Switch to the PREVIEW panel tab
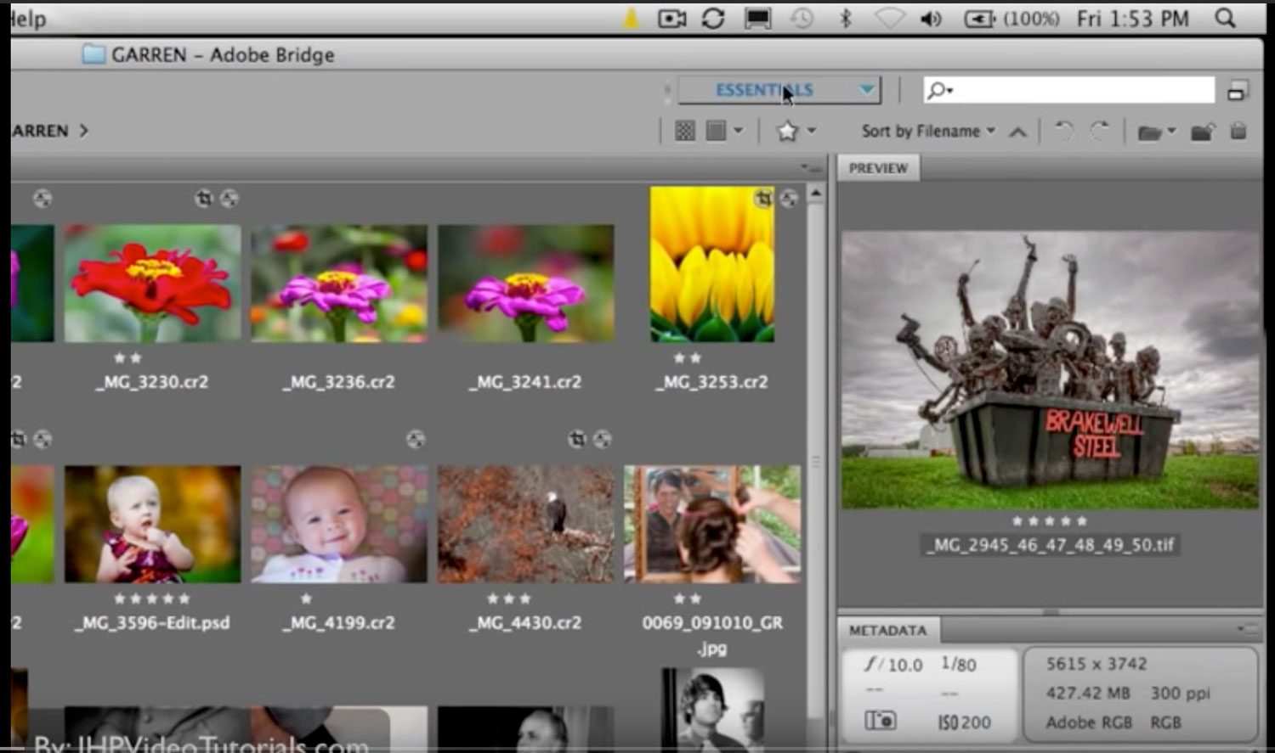Viewport: 1275px width, 753px height. click(x=877, y=167)
